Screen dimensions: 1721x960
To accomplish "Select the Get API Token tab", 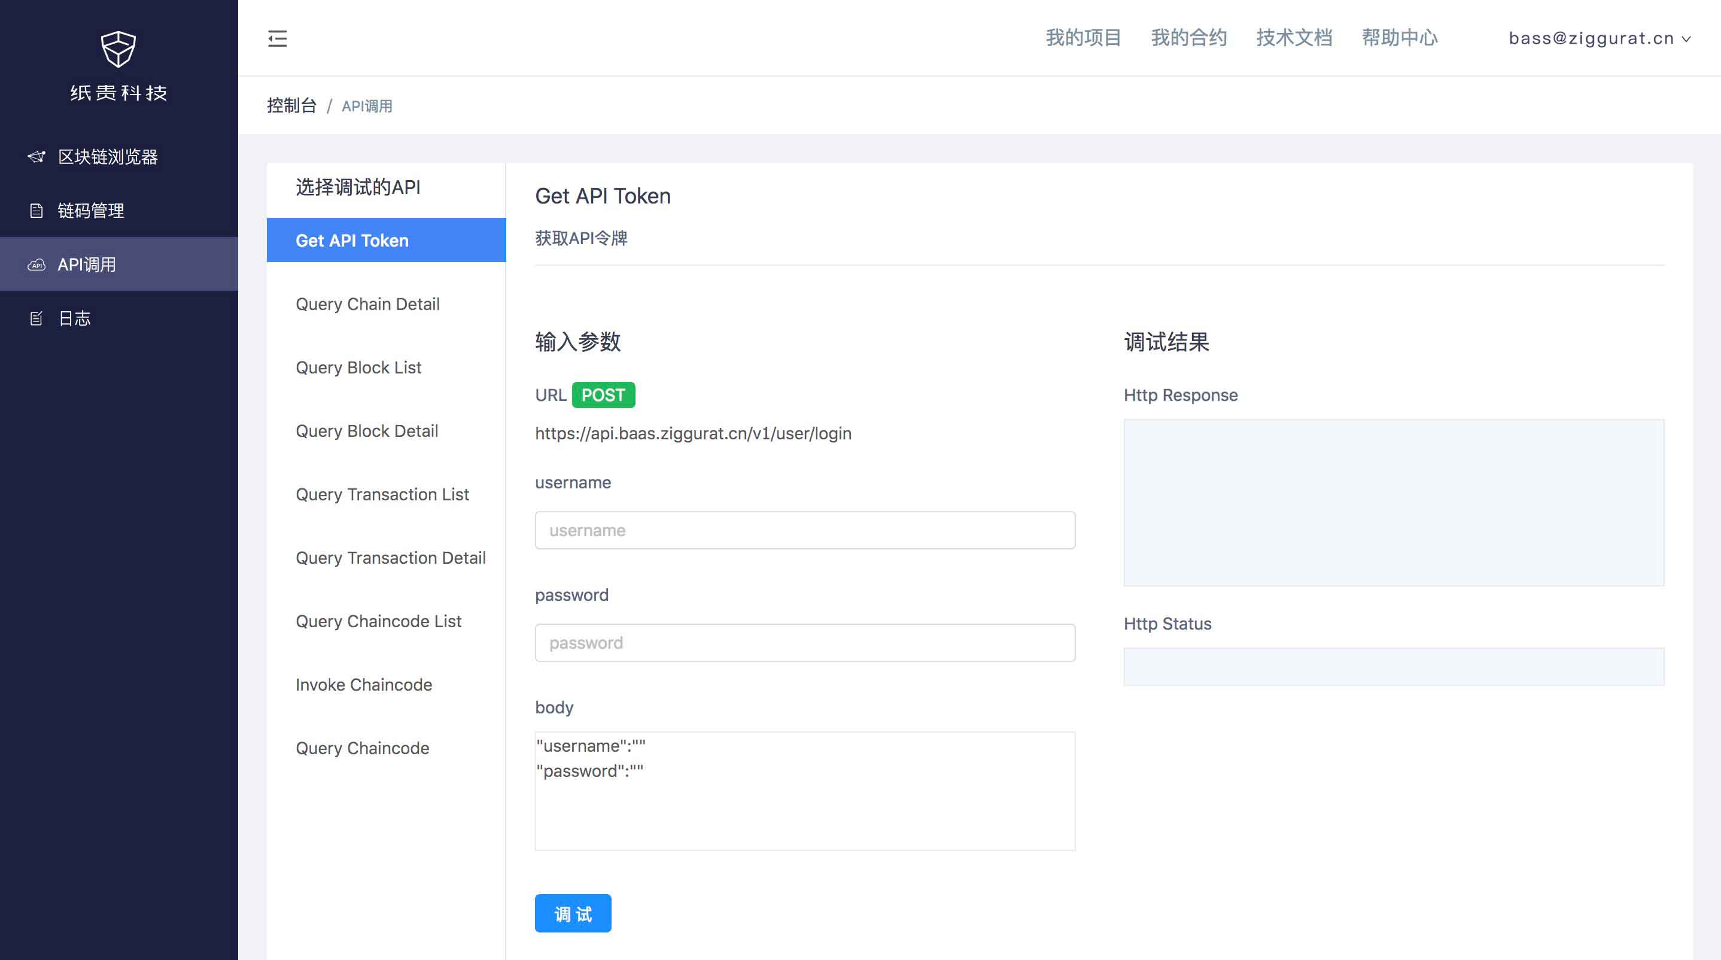I will point(386,241).
